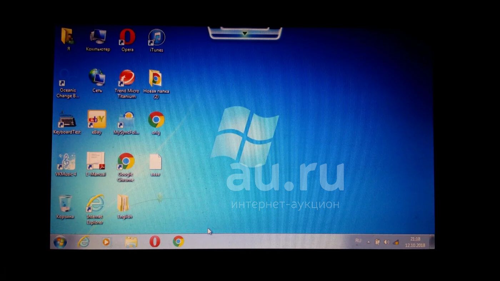Open the Корзина recycle bin
Viewport: 500px width, 281px height.
point(65,203)
